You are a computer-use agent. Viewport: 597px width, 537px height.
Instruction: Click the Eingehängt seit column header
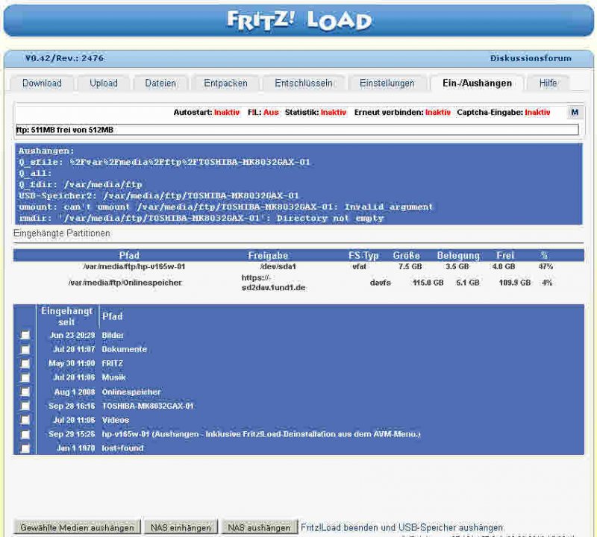(66, 316)
